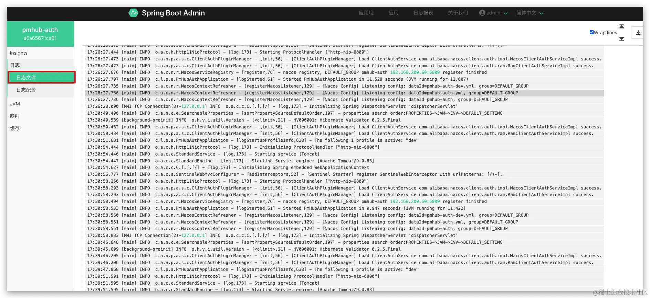
Task: Click the instance id e5a65671ce81
Action: point(40,38)
